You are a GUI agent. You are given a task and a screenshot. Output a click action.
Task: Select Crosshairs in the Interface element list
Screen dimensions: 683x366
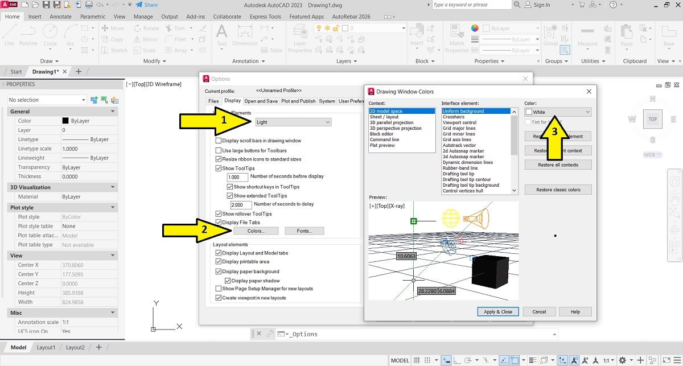point(454,117)
